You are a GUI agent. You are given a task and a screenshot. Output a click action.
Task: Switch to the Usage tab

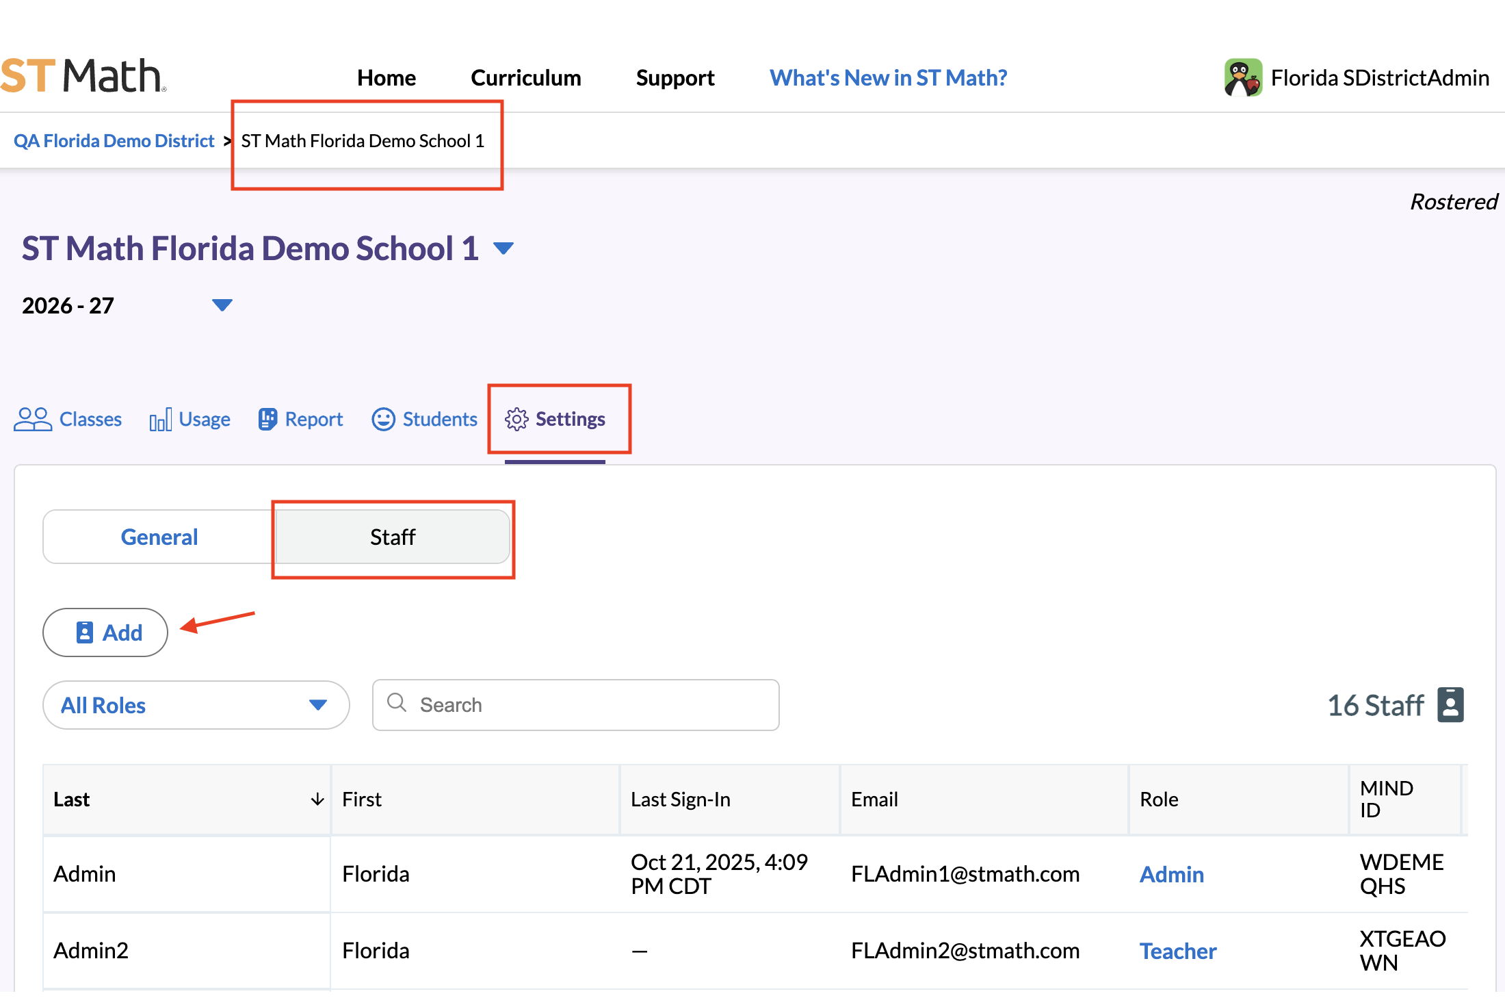coord(189,419)
